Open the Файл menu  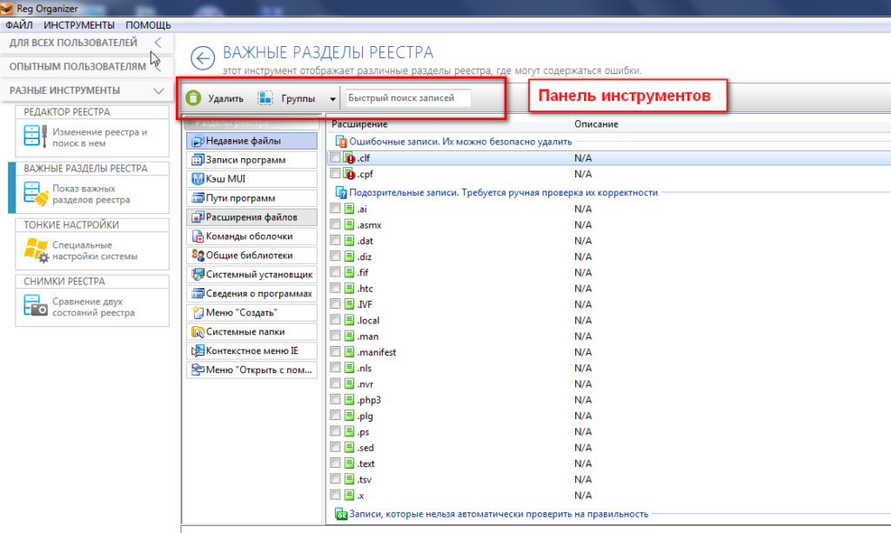pyautogui.click(x=18, y=25)
